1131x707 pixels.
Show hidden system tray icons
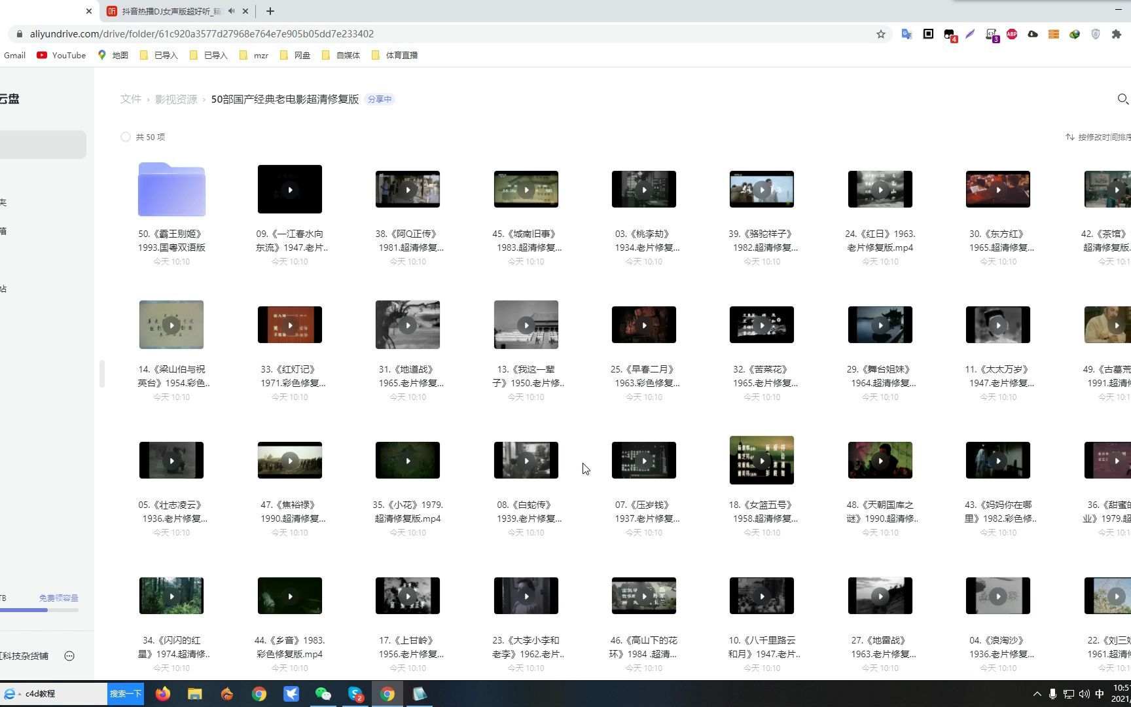[1037, 694]
